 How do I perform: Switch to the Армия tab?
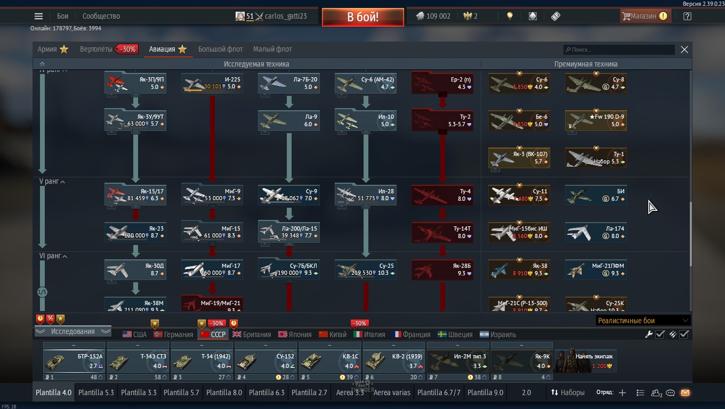point(53,49)
